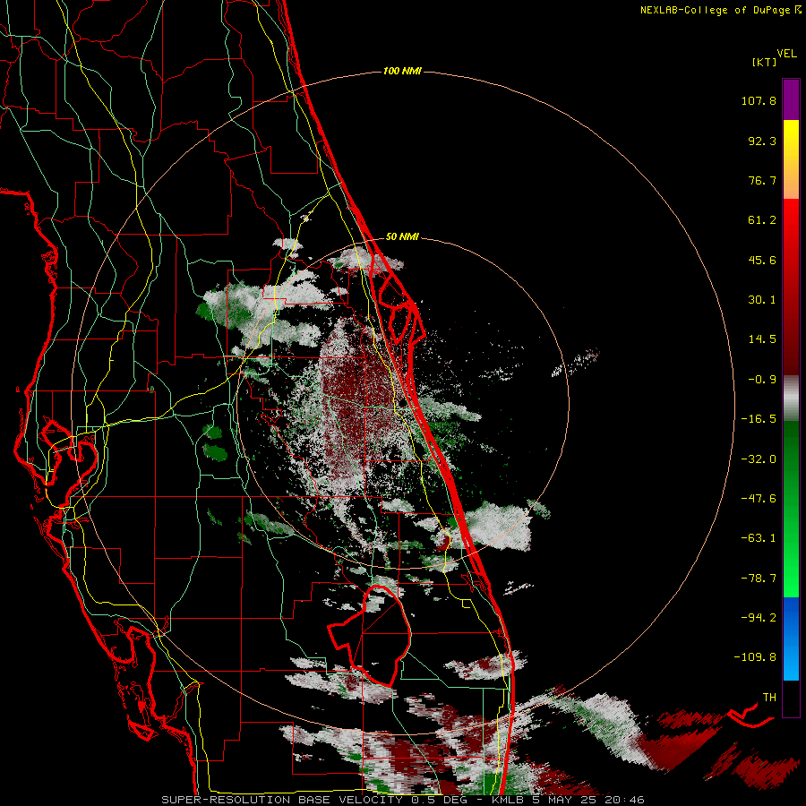The image size is (806, 806).
Task: Click the Super-Resolution Base Velocity caption
Action: [403, 800]
